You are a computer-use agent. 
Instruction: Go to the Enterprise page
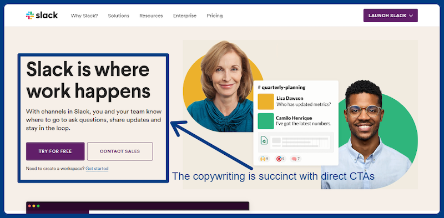coord(185,16)
